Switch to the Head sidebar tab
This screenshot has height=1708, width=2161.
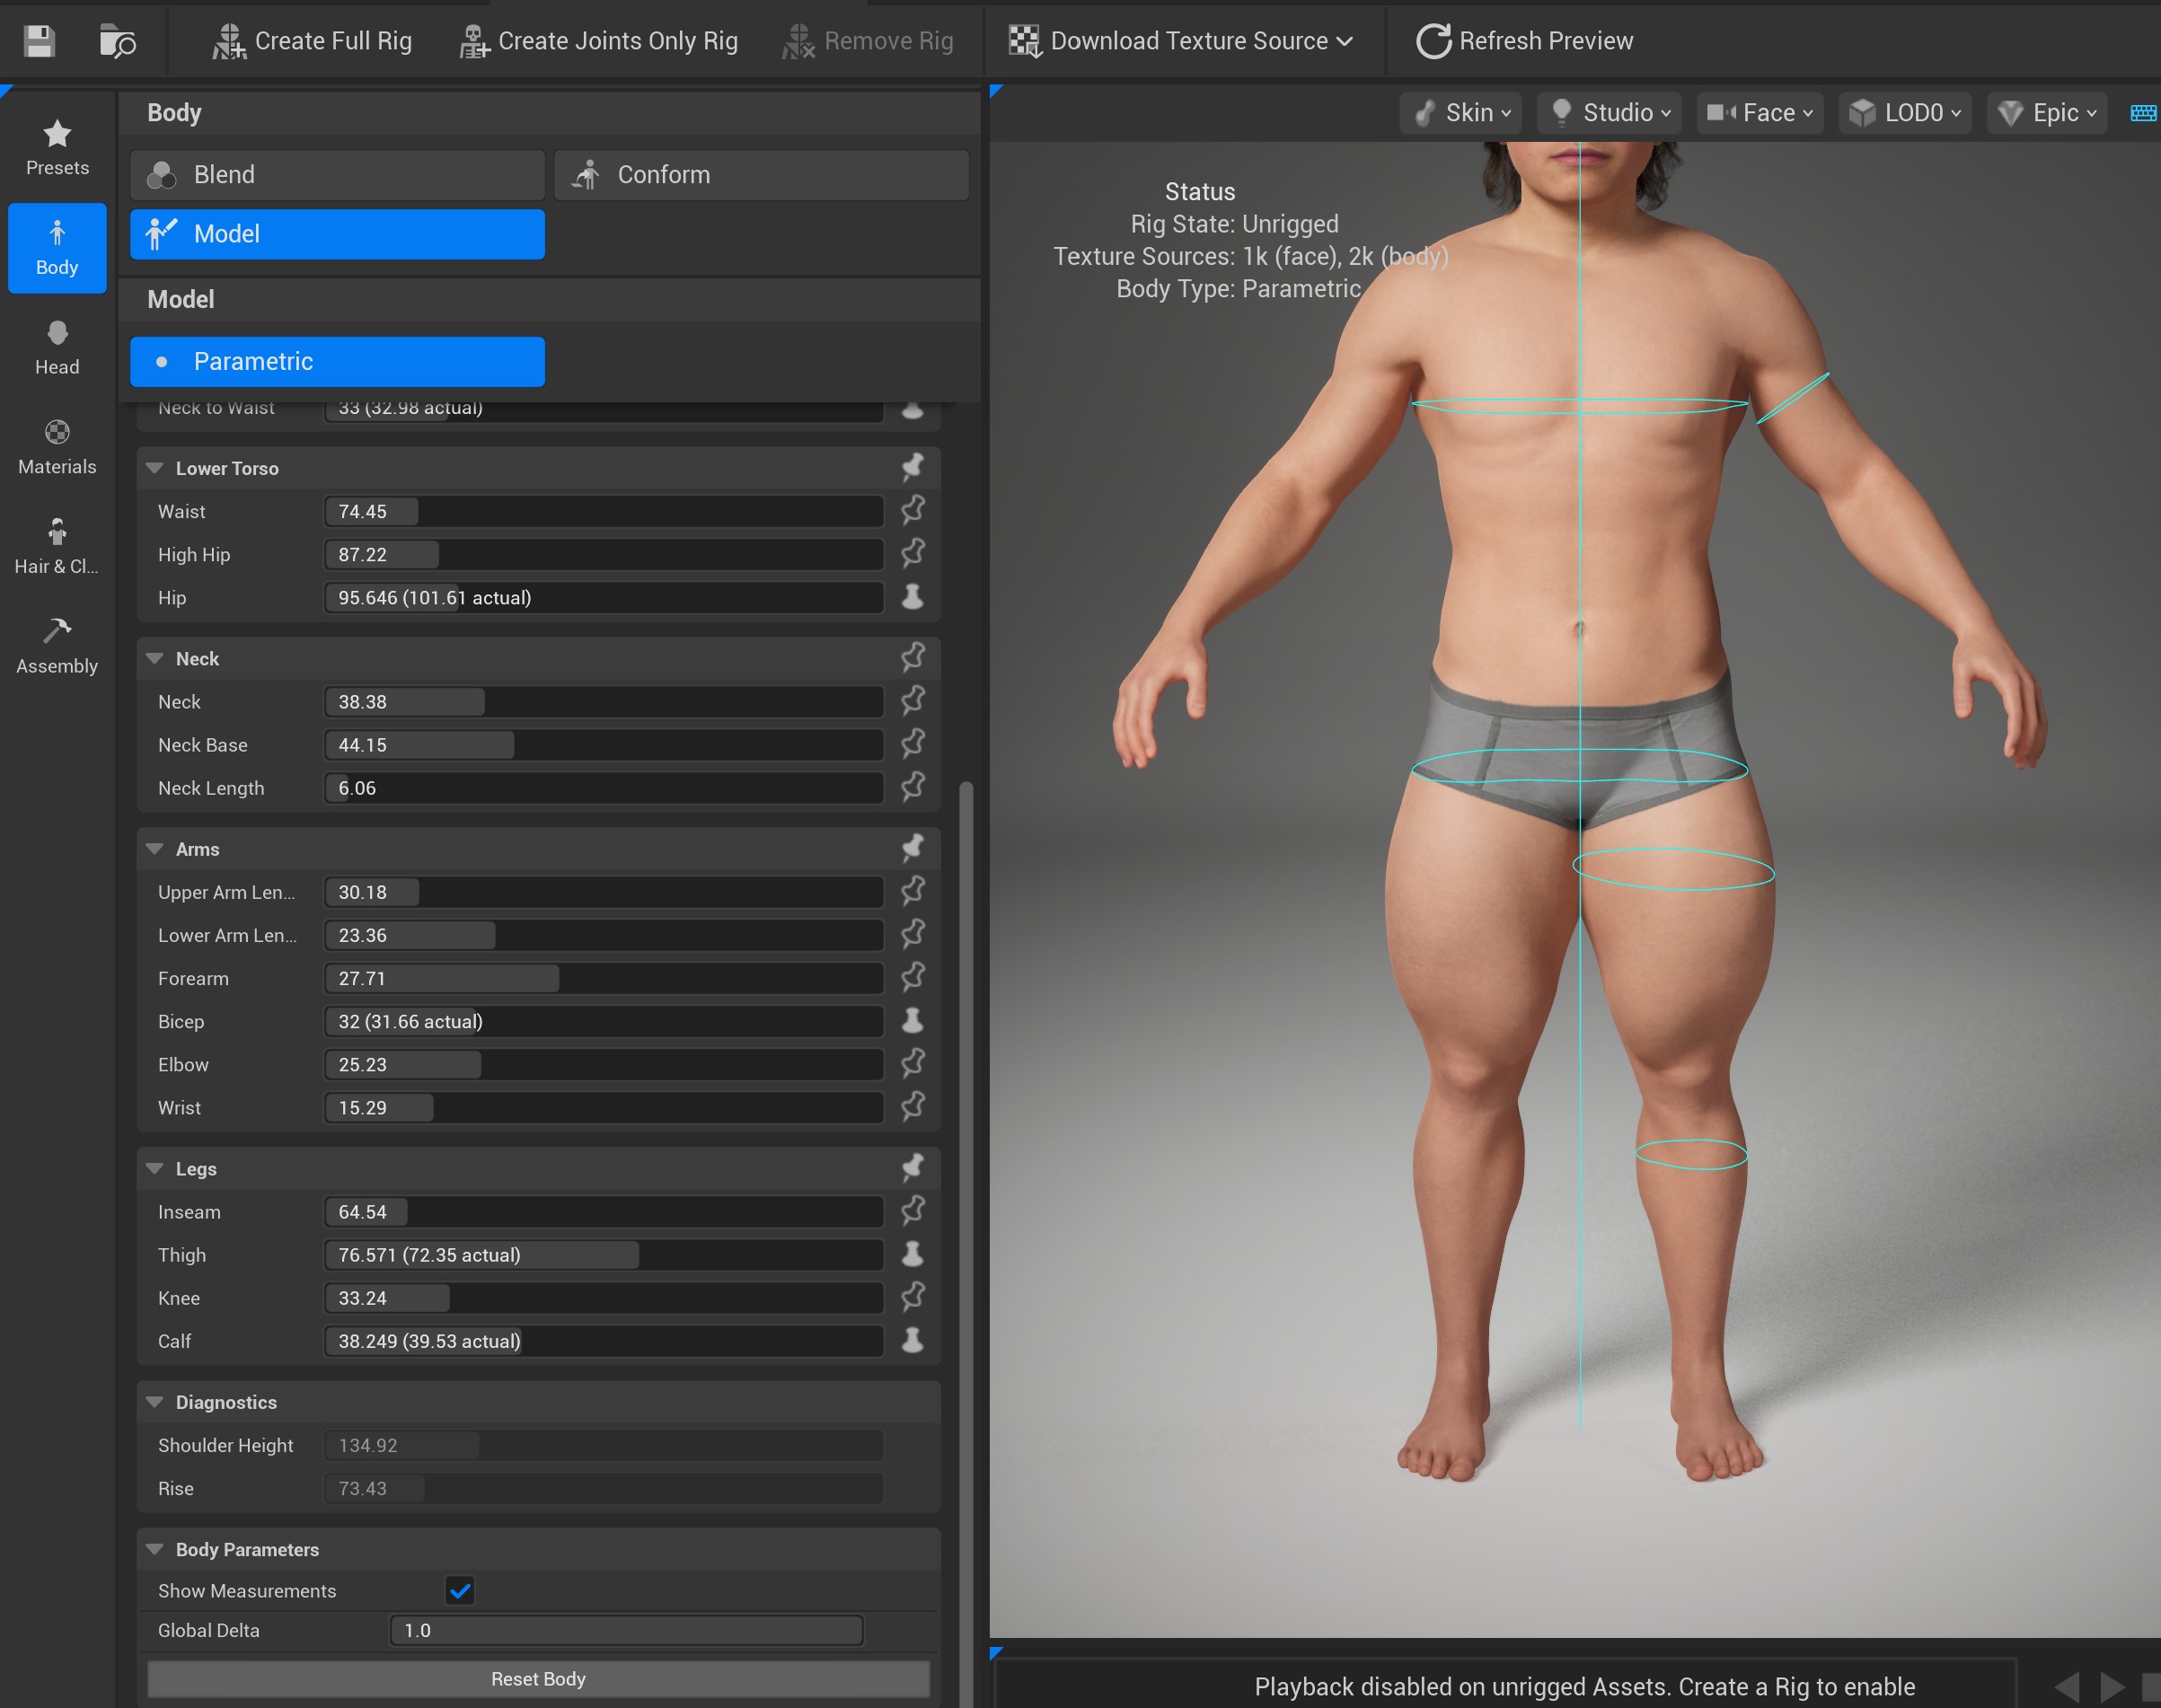tap(57, 348)
